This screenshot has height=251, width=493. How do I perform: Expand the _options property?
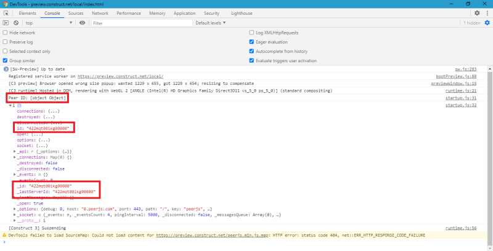tap(14, 209)
